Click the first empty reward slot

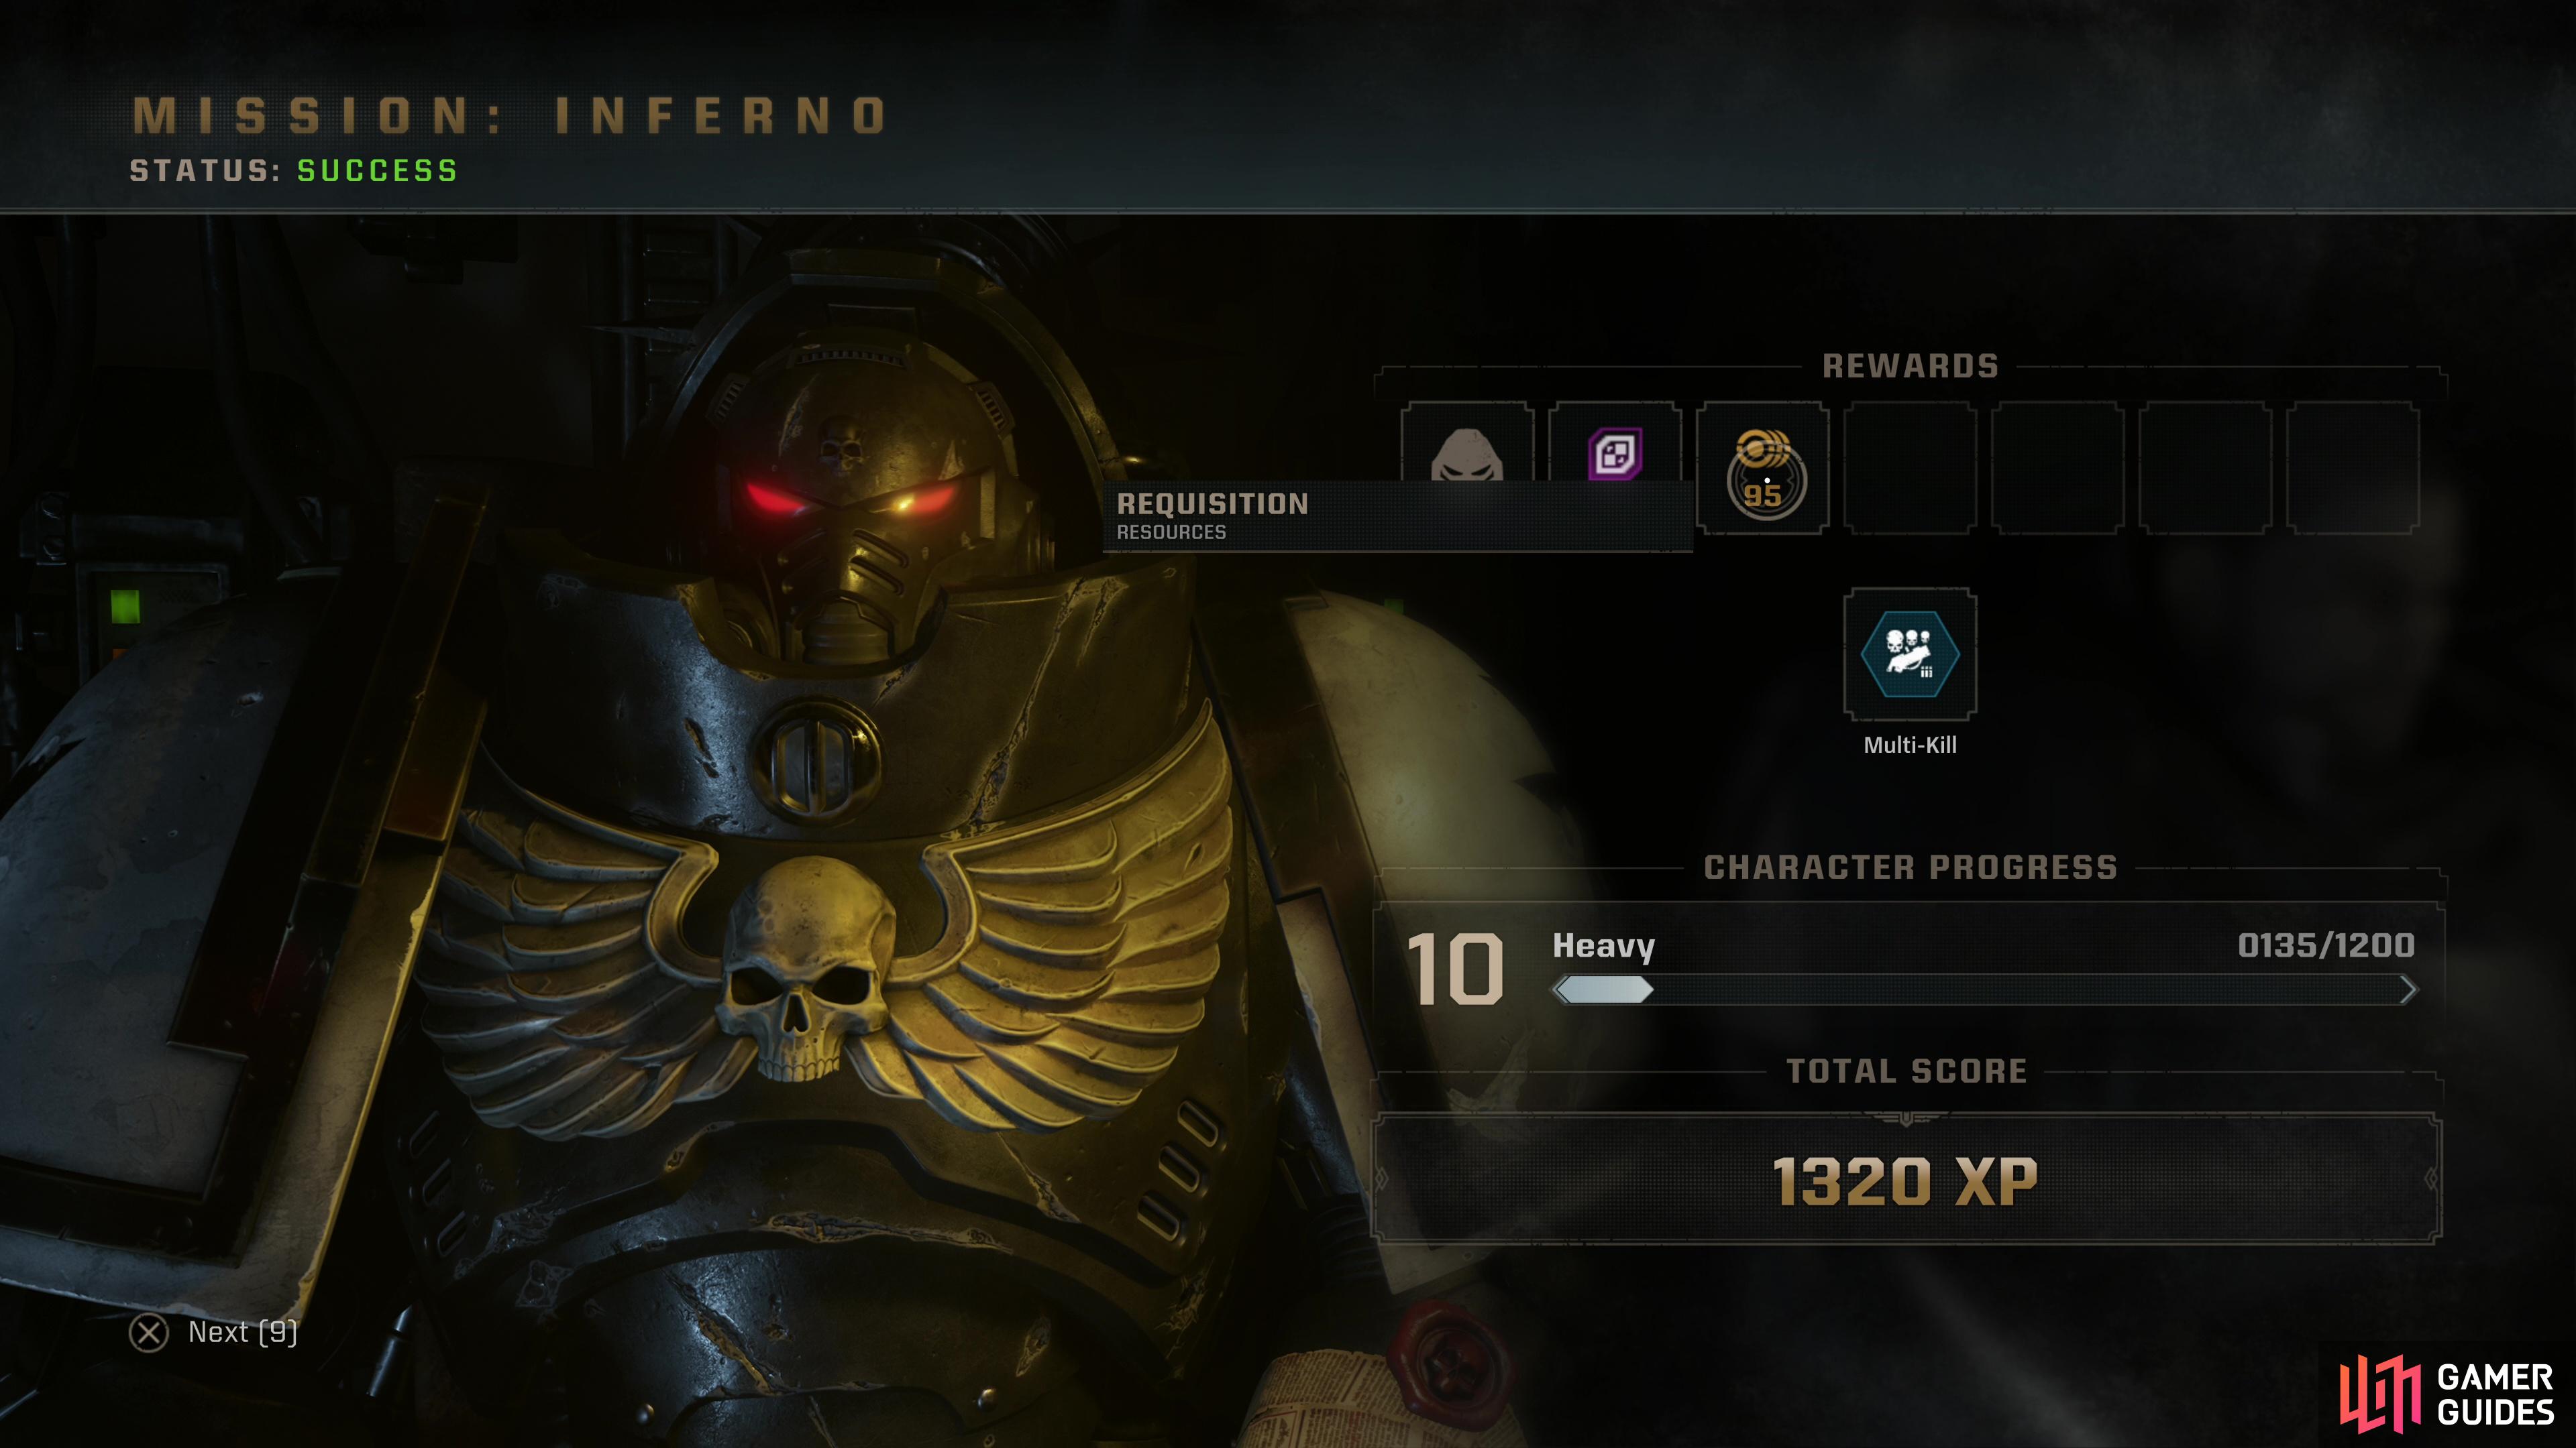[x=1910, y=469]
